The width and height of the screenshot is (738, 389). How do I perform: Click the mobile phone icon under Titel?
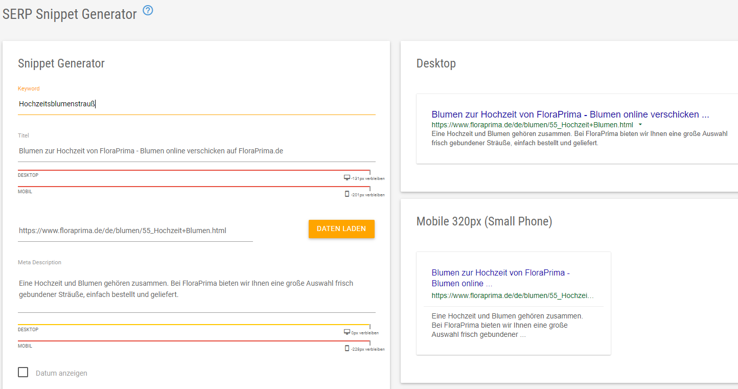click(348, 194)
